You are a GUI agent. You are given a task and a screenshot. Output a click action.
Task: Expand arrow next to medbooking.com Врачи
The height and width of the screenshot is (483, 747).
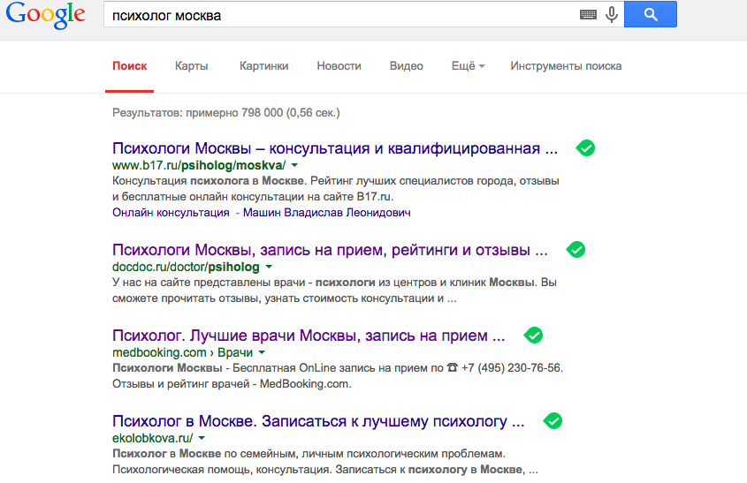[x=262, y=352]
